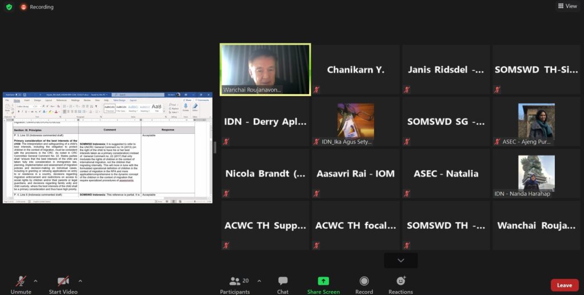Switch to the Table Design tab
The image size is (584, 295).
pos(120,100)
